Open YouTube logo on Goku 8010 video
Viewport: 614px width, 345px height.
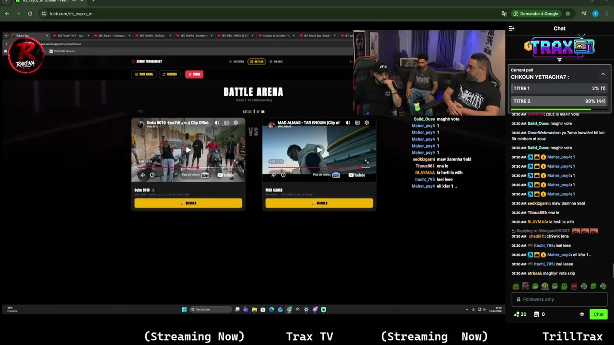pyautogui.click(x=226, y=175)
